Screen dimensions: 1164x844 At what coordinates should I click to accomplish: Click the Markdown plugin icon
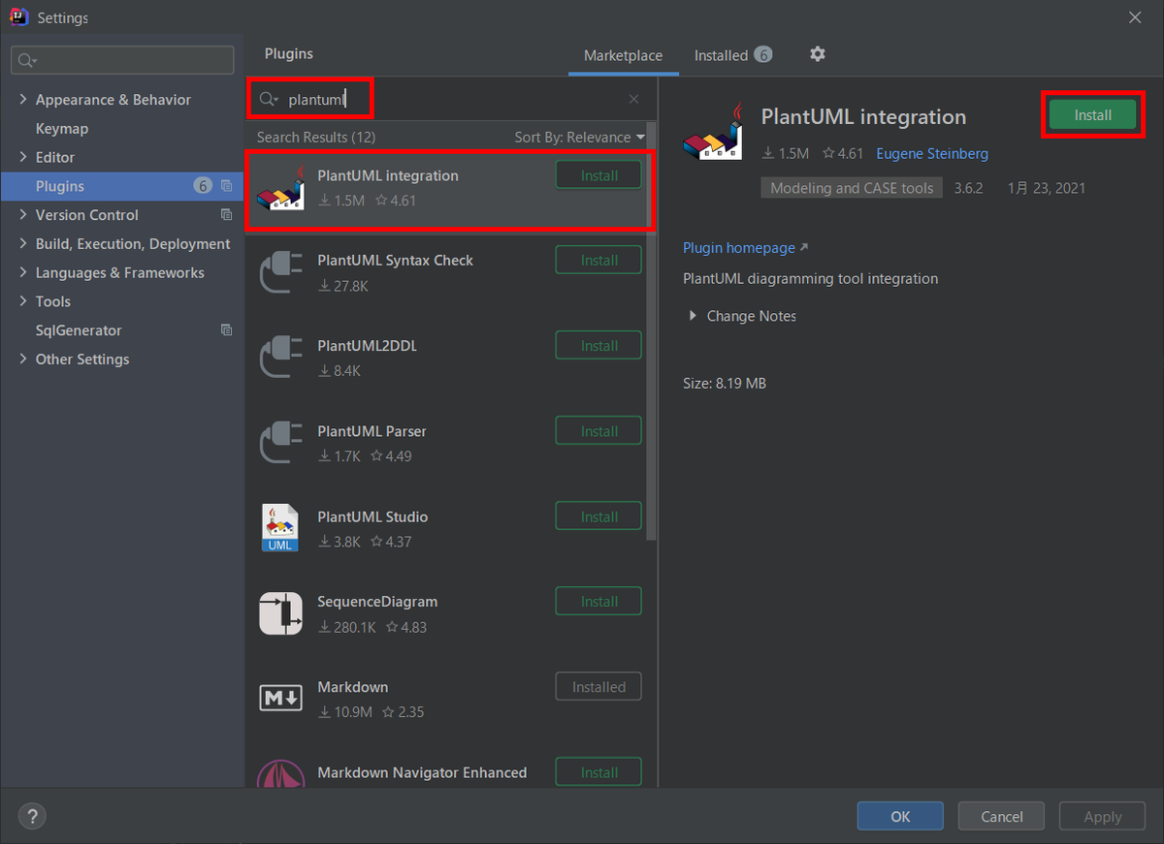tap(280, 698)
